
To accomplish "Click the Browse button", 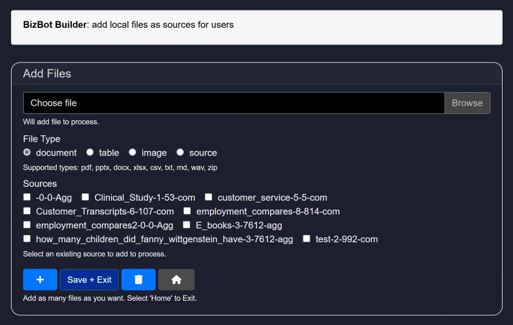I will [467, 103].
